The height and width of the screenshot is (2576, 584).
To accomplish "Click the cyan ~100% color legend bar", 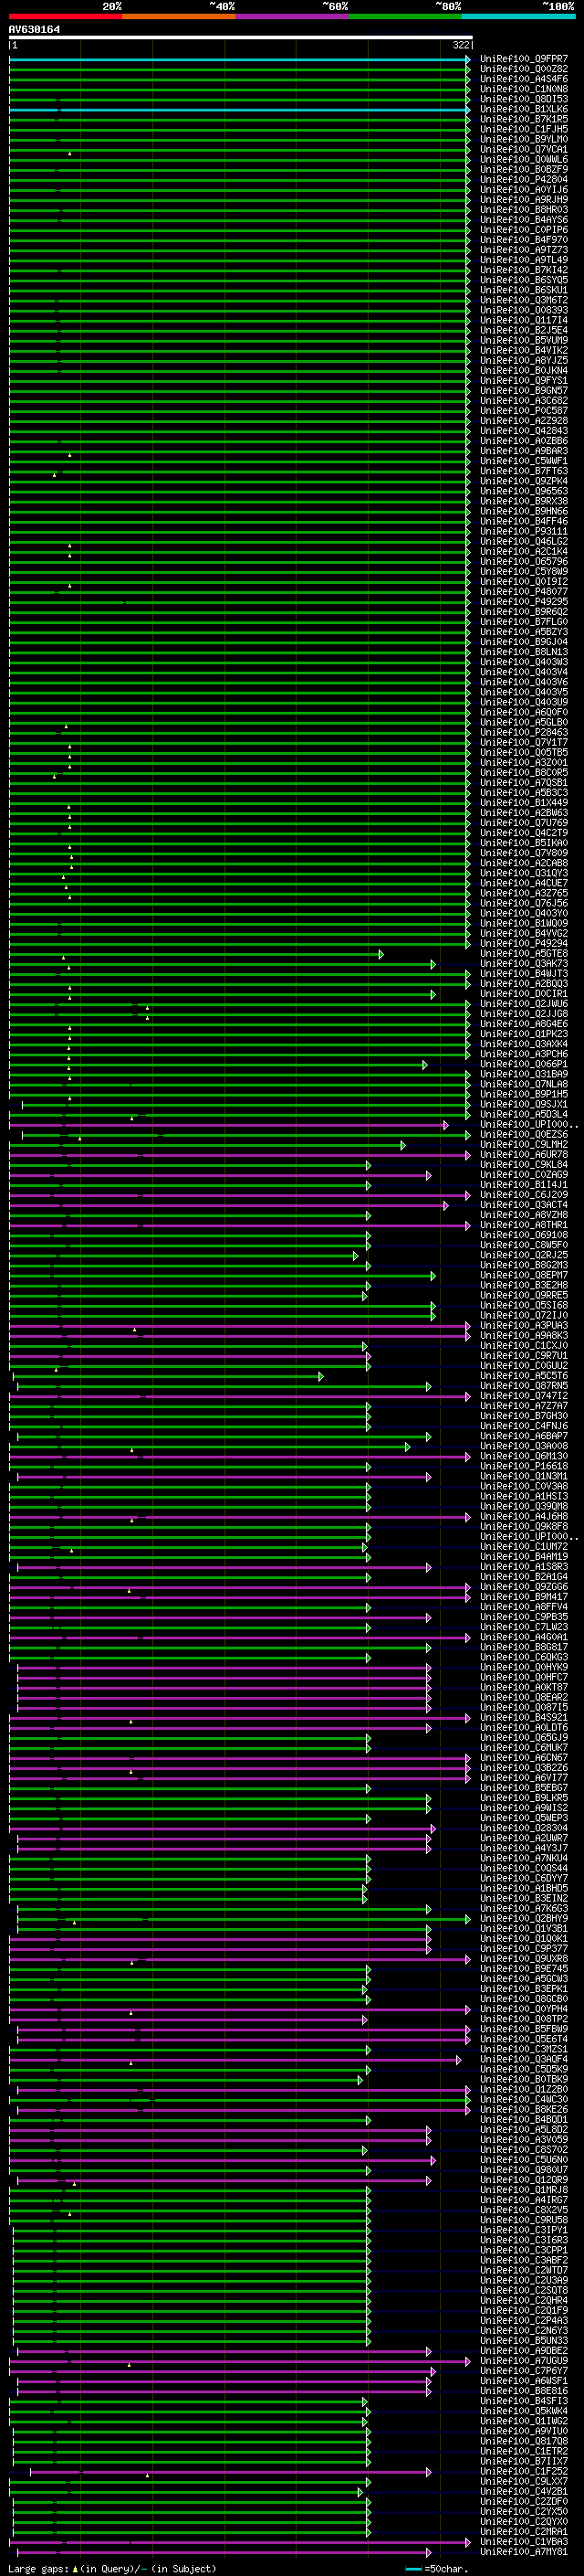I will 519,16.
